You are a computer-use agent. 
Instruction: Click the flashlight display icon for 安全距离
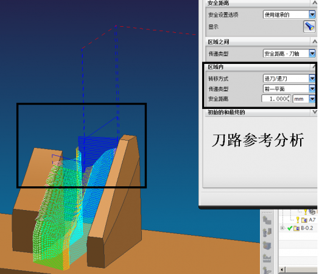click(x=309, y=27)
